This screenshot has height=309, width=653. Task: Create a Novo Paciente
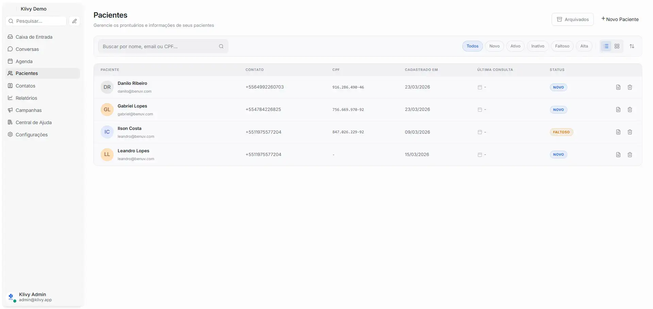tap(620, 19)
